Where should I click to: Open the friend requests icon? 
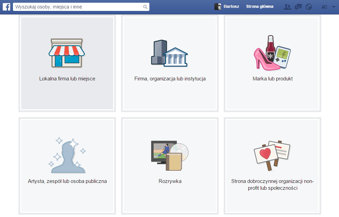[287, 7]
